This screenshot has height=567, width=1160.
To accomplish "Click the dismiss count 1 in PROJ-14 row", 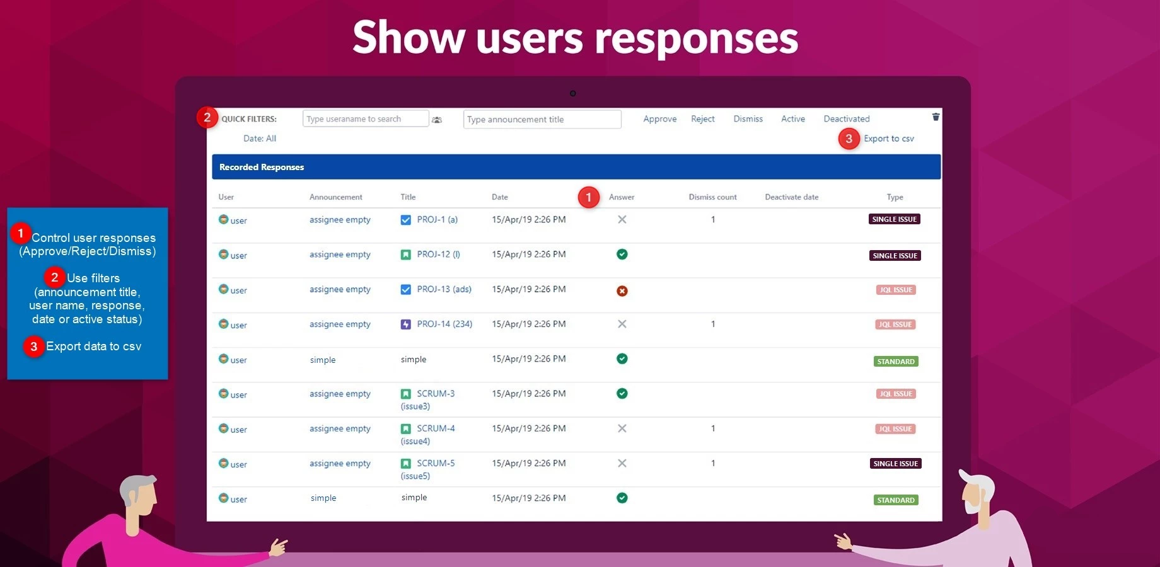I will point(713,324).
